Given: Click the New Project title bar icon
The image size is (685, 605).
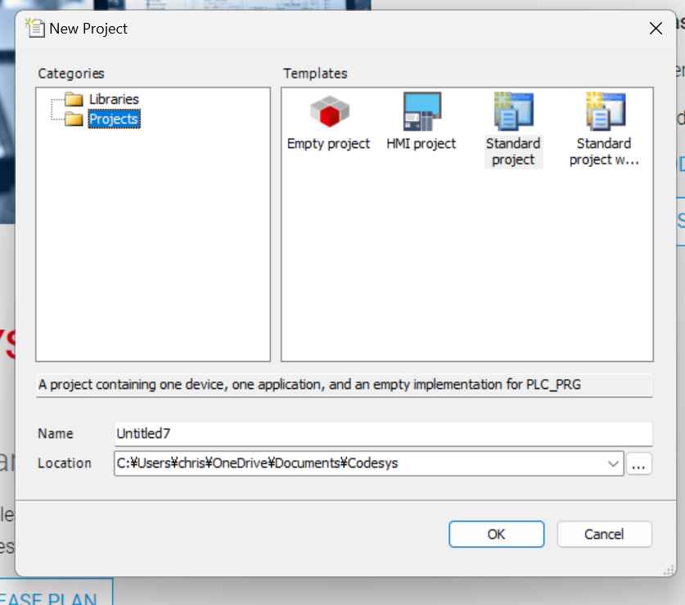Looking at the screenshot, I should 35,28.
